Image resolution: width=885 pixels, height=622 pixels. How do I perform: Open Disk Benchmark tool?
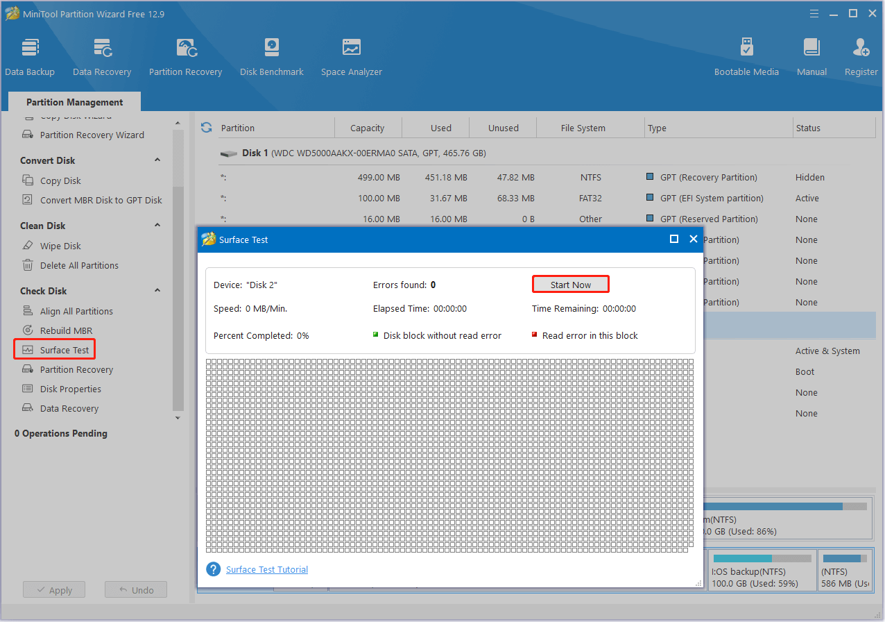(272, 58)
